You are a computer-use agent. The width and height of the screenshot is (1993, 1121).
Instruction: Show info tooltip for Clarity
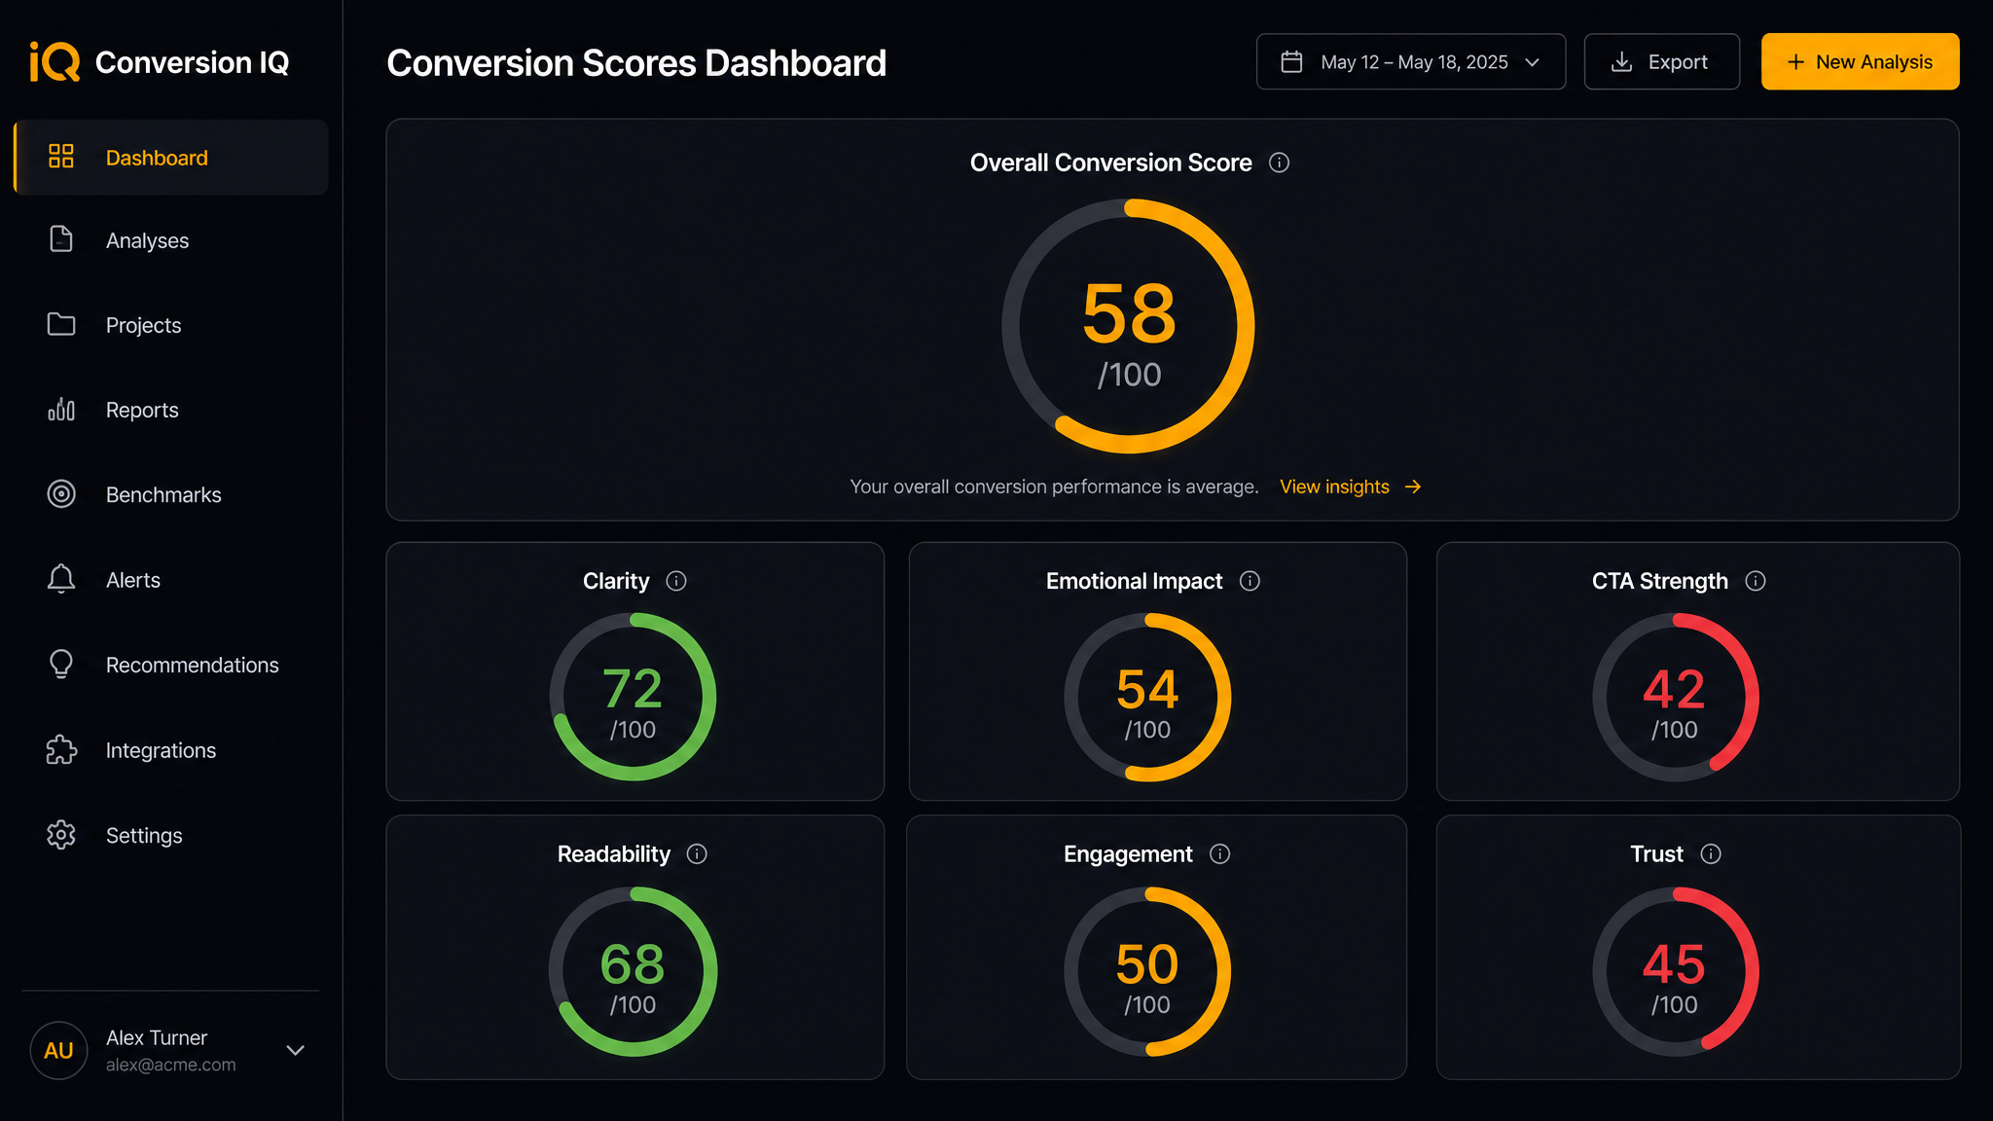[676, 581]
